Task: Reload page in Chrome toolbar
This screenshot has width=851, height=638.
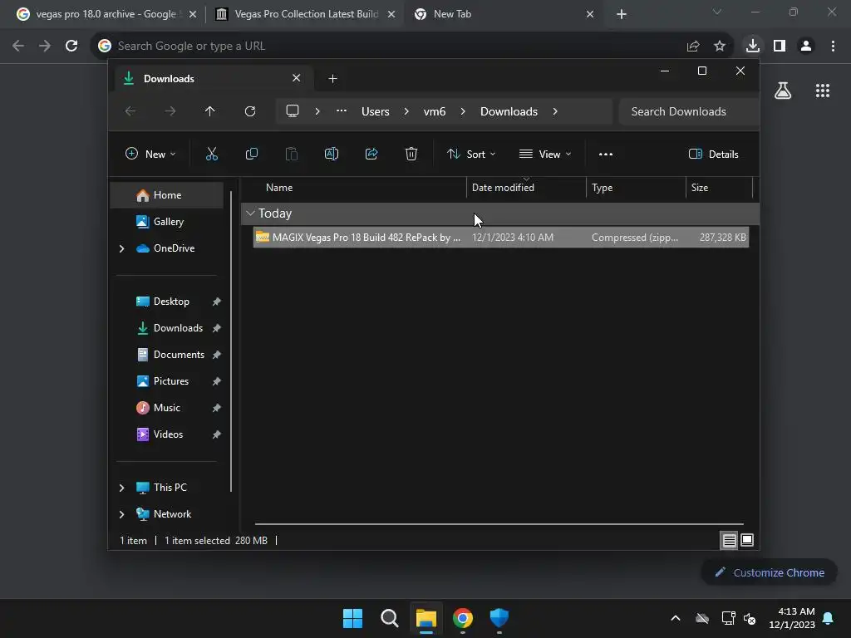Action: coord(71,46)
